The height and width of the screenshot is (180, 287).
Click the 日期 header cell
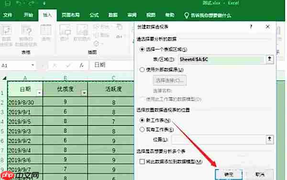(25, 89)
